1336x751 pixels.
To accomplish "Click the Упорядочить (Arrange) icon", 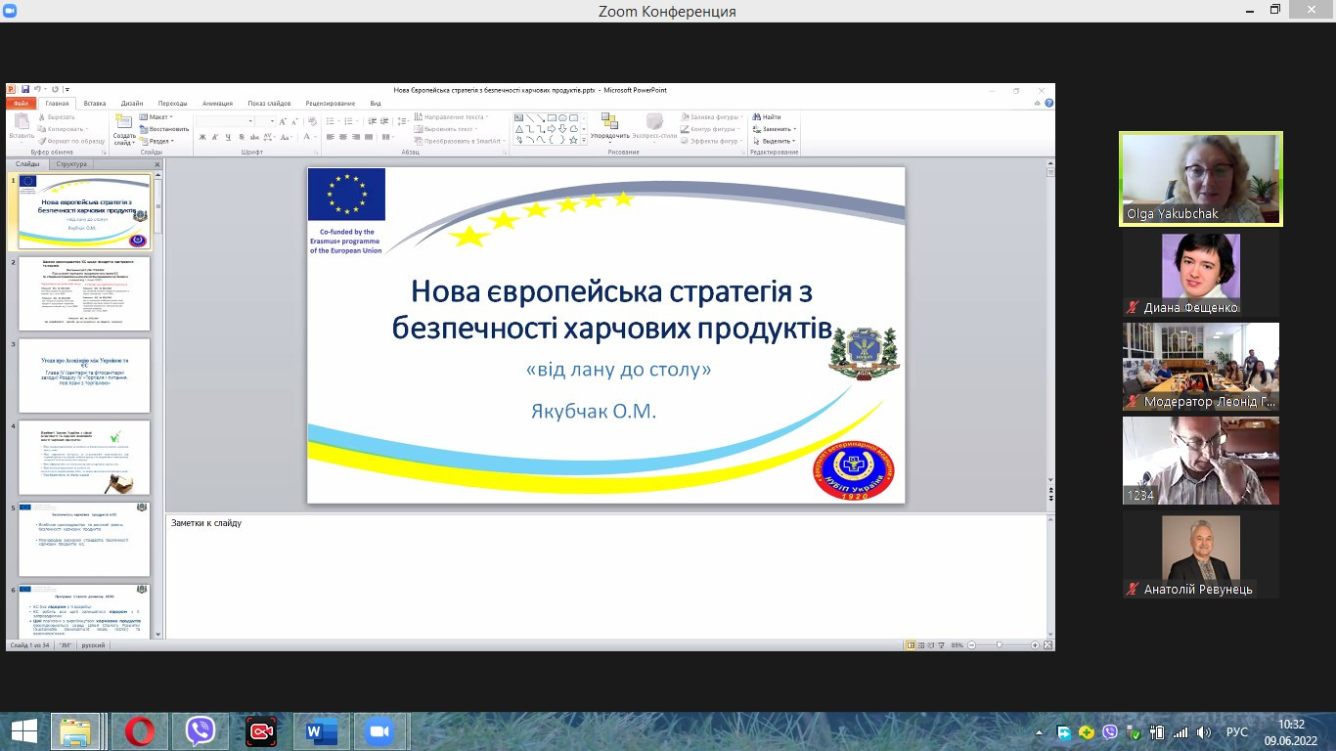I will (609, 122).
